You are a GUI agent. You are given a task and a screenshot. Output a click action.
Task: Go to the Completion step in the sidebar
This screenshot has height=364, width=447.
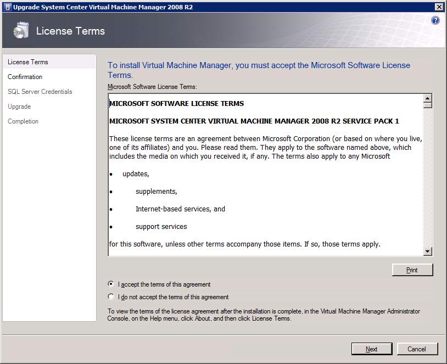click(x=23, y=121)
